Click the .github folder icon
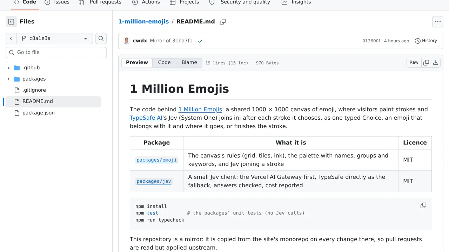Viewport: 449px width, 252px height. click(17, 68)
